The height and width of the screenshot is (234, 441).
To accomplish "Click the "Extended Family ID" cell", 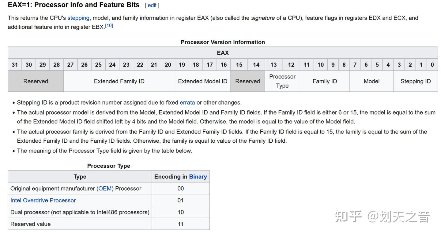I will coord(119,81).
